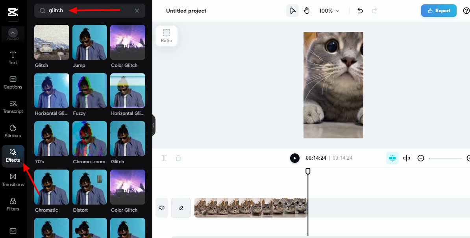Click the edit cover pencil button

click(181, 208)
